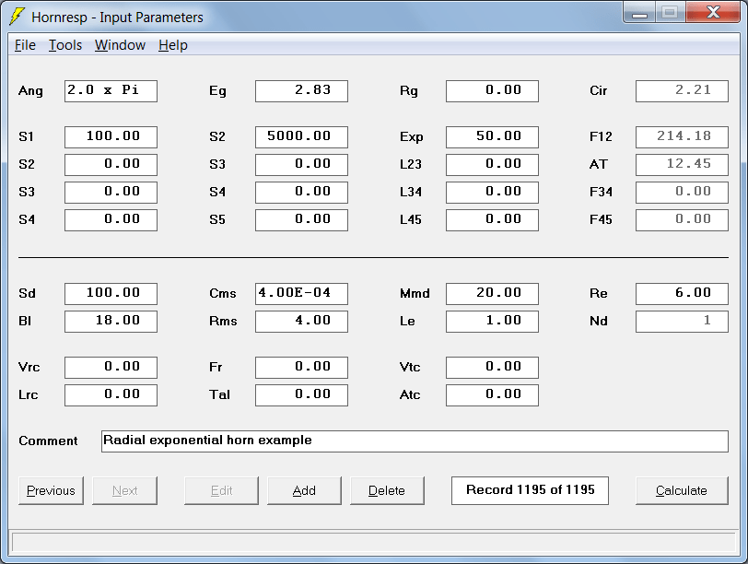Click the F34 field
The width and height of the screenshot is (748, 564).
point(683,193)
